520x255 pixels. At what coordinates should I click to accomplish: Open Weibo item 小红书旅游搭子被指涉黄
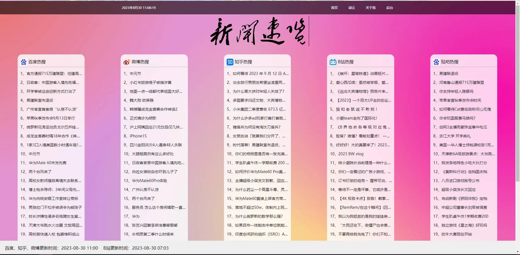pos(147,82)
